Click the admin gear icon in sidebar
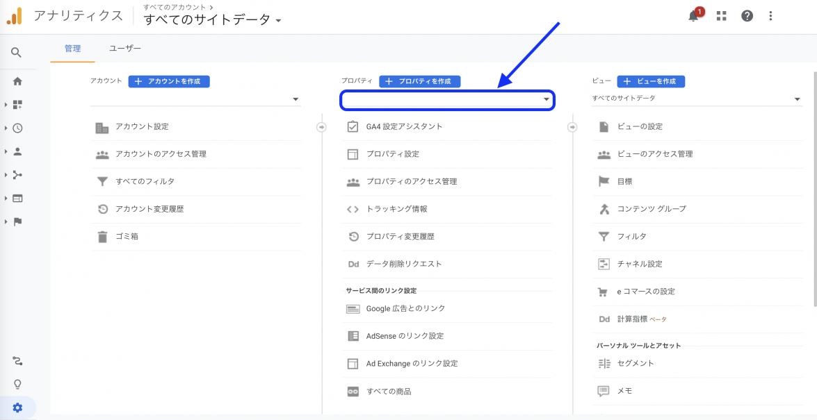 tap(17, 408)
